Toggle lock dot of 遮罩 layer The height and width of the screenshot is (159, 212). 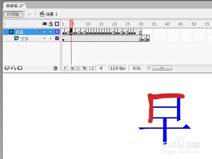[51, 32]
